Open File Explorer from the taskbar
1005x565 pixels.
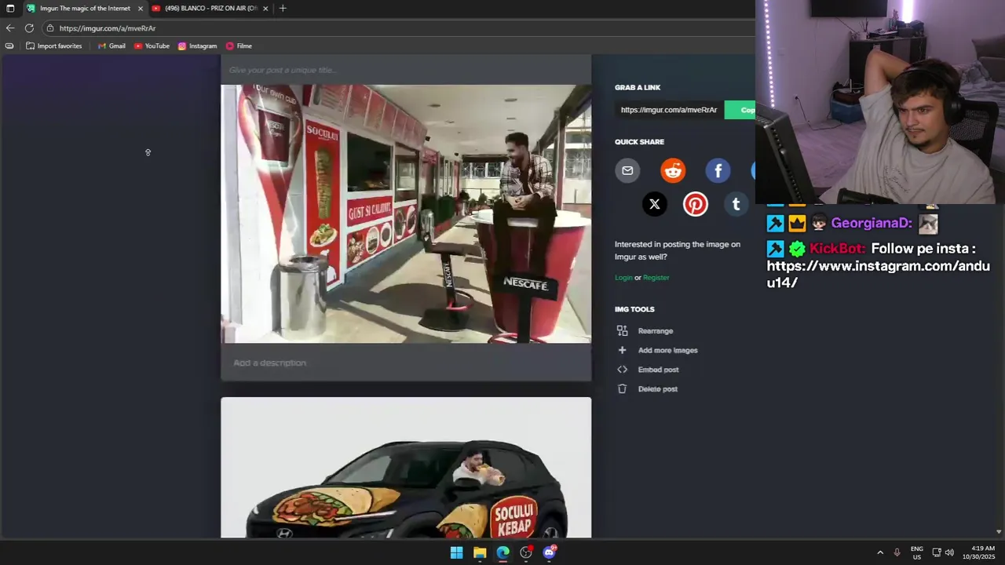click(480, 552)
